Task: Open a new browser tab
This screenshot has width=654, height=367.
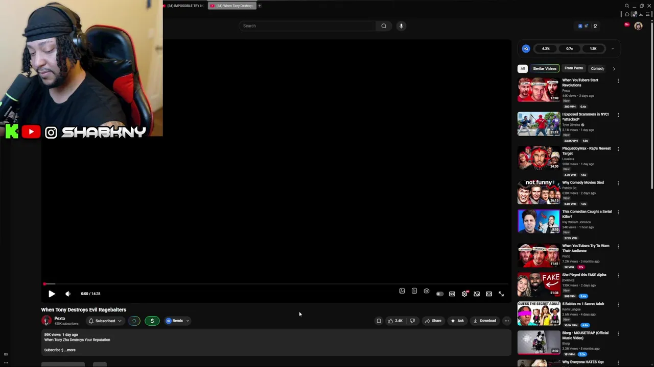Action: click(x=260, y=6)
